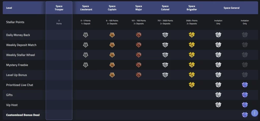Click the Space Major Weekly Stellar Wheel badge
260x121 pixels.
[139, 55]
